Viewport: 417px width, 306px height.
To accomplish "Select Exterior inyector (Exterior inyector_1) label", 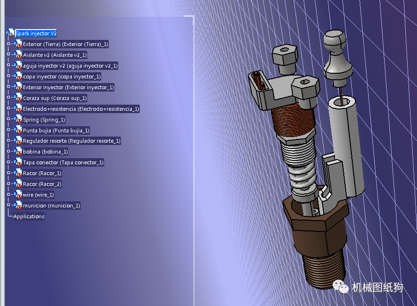I will [x=68, y=87].
